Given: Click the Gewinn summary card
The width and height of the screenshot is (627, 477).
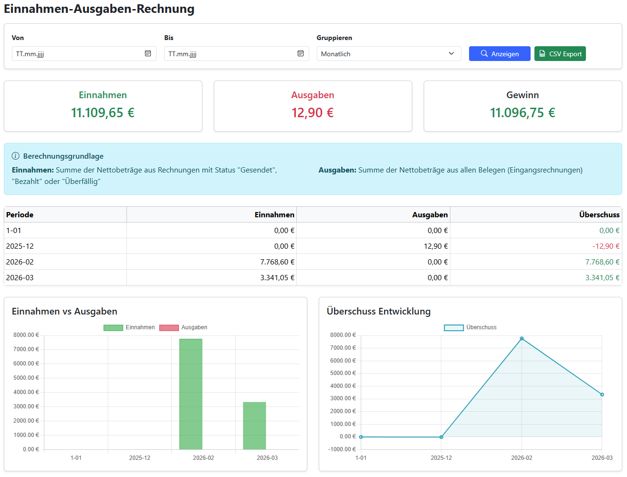Looking at the screenshot, I should [522, 106].
